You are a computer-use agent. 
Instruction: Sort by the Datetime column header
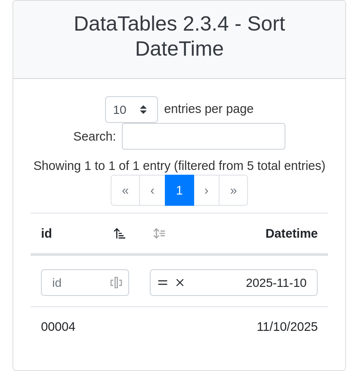(x=291, y=233)
